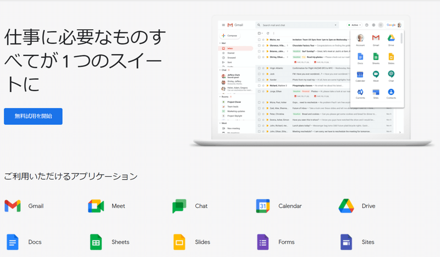Click the Slides app icon in the applications list
The height and width of the screenshot is (257, 440).
coord(179,242)
